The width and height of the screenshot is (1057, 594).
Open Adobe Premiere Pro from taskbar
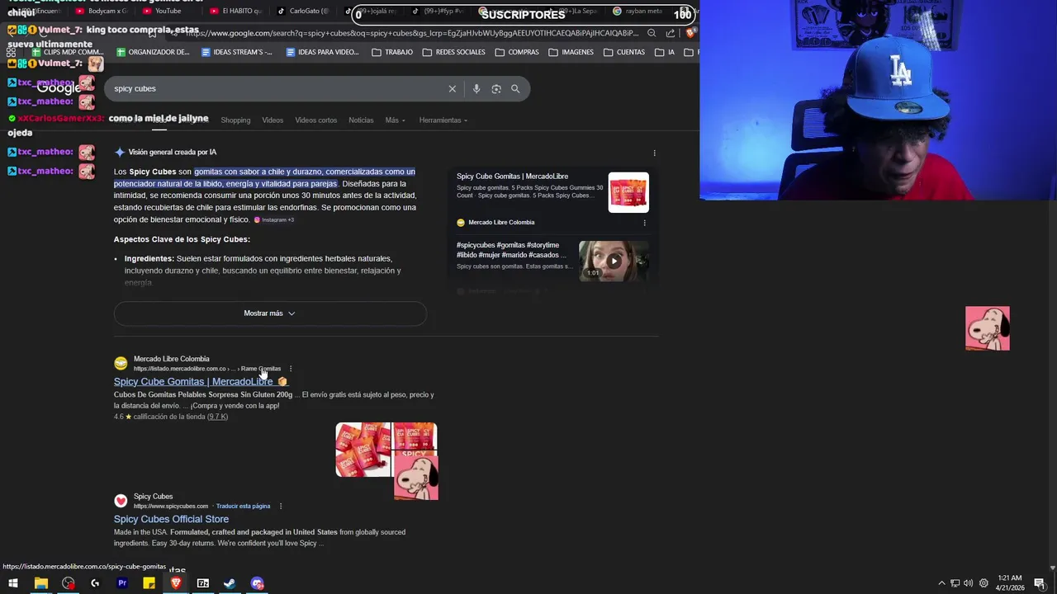[x=122, y=583]
